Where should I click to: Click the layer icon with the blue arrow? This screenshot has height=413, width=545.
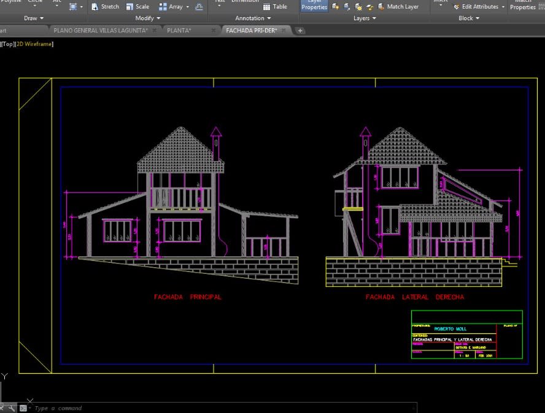347,6
